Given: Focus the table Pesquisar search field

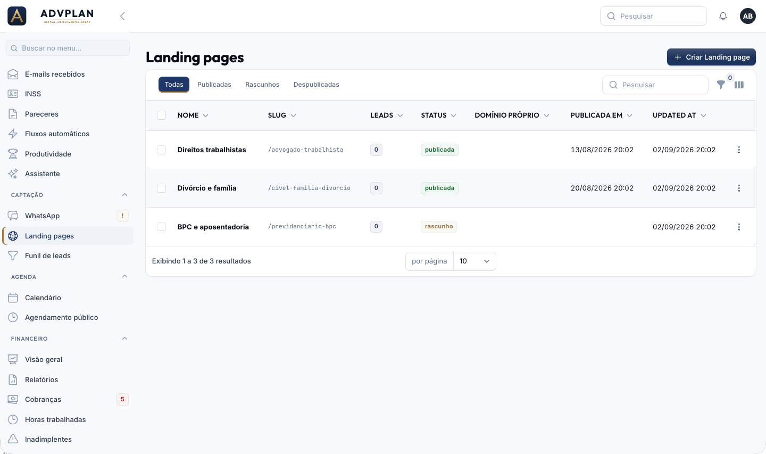Looking at the screenshot, I should tap(655, 85).
